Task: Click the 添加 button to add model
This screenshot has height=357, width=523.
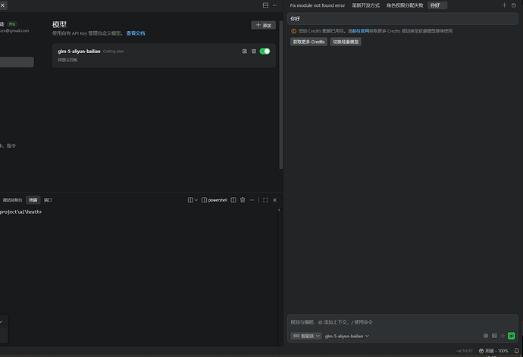Action: click(263, 25)
